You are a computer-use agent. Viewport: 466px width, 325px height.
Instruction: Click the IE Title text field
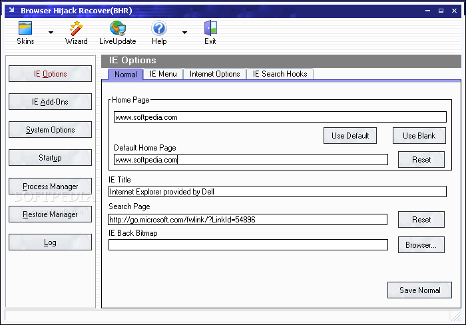point(278,192)
